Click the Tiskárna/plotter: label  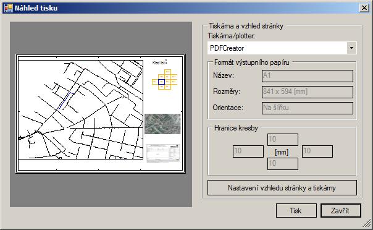tap(232, 36)
